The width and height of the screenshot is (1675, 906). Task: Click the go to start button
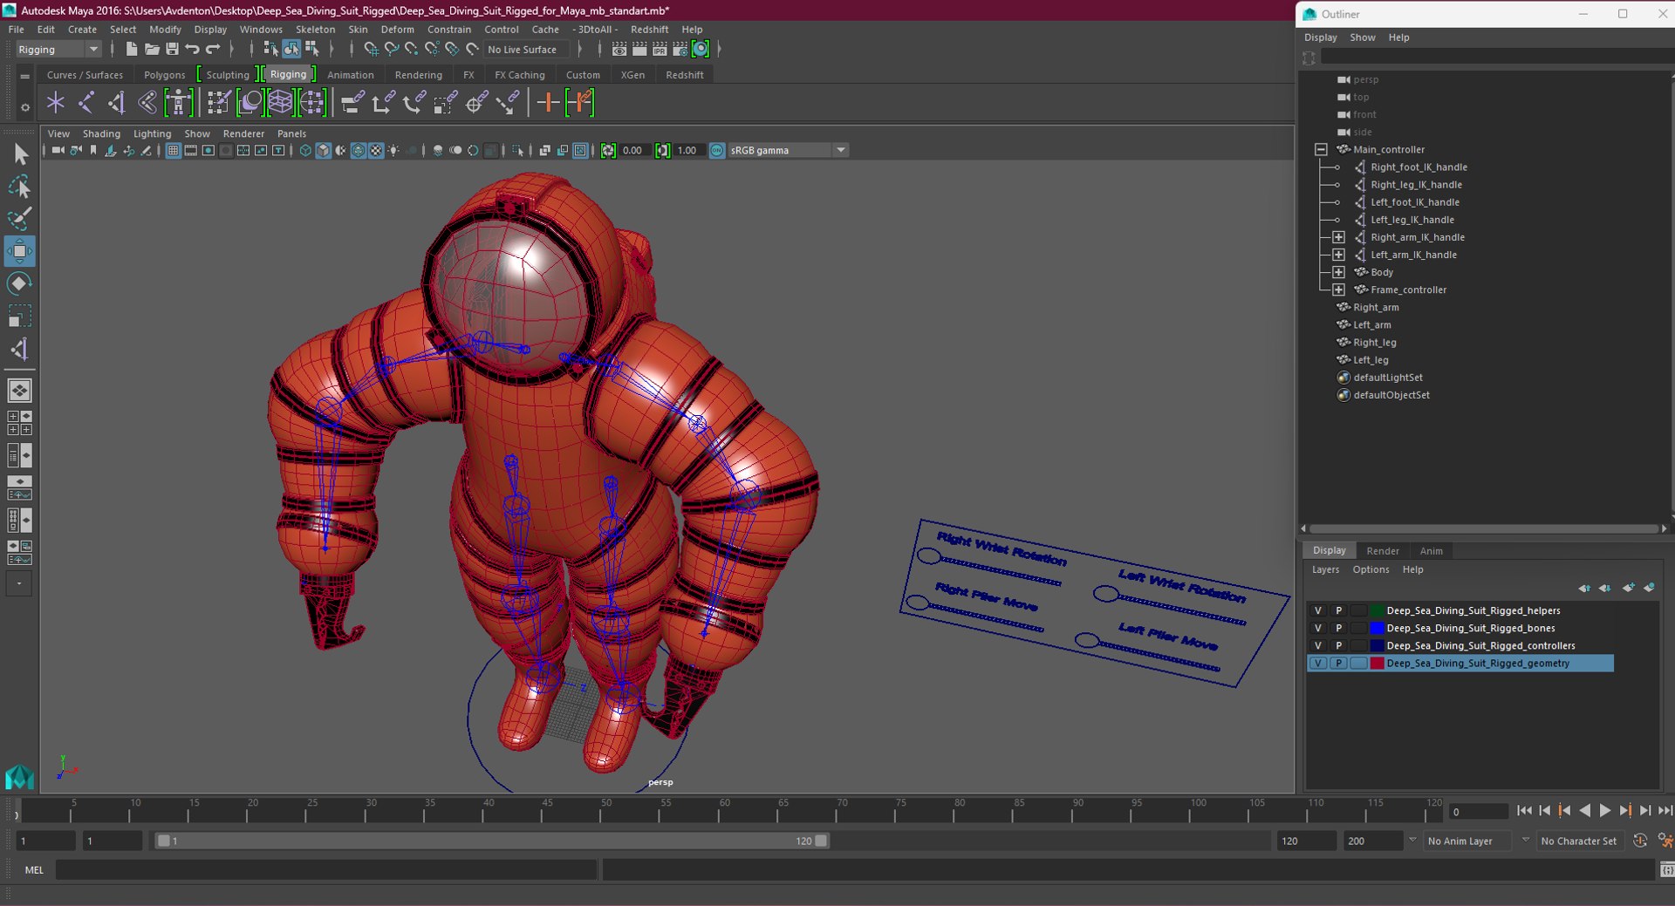click(x=1524, y=810)
